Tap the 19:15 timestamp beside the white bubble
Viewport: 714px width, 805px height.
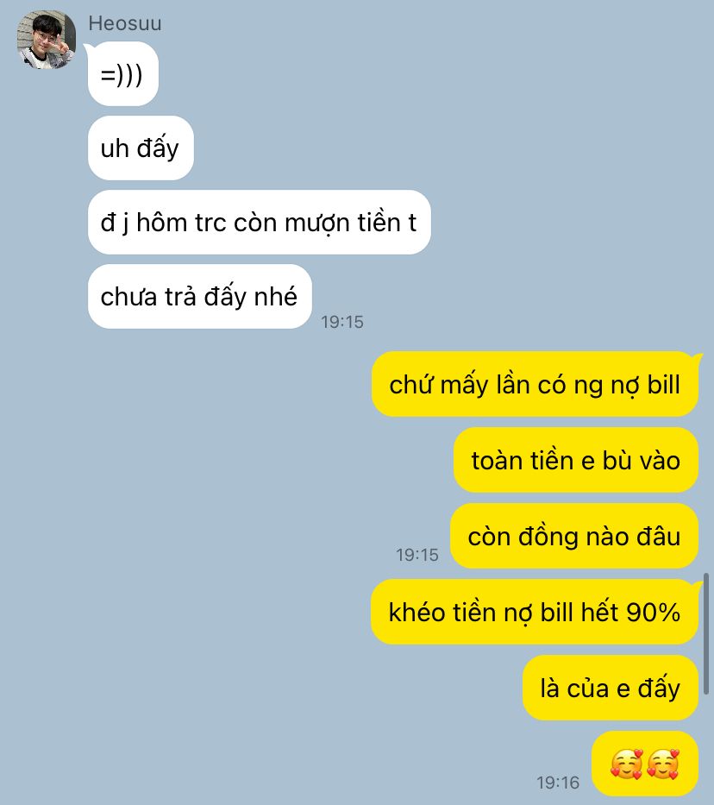tap(342, 322)
